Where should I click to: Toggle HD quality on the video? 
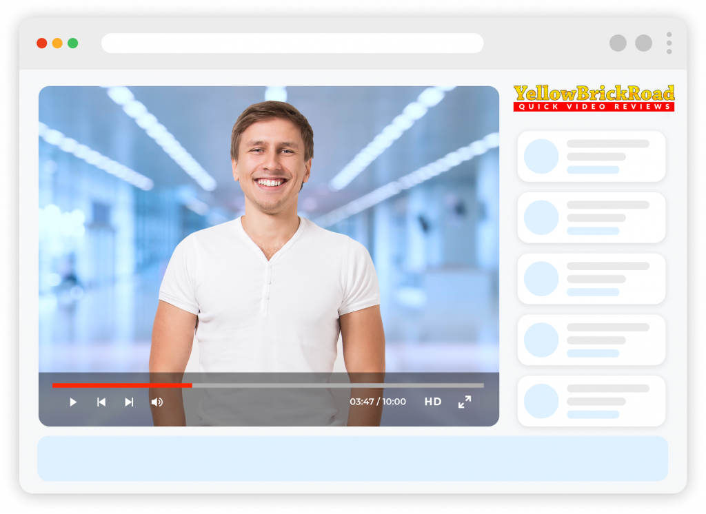[x=433, y=402]
